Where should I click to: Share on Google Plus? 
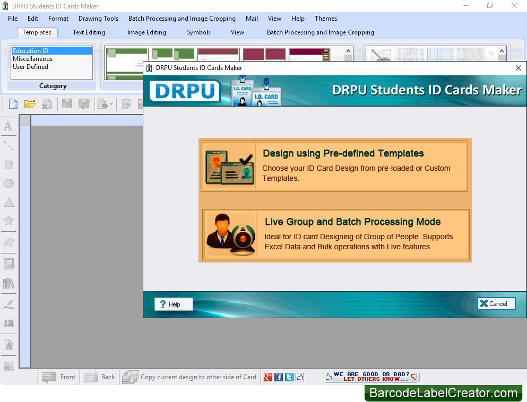268,377
